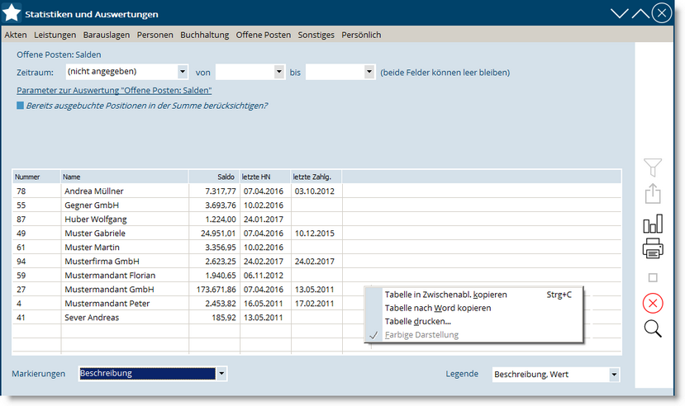Expand the Legende dropdown arrow

[x=614, y=374]
